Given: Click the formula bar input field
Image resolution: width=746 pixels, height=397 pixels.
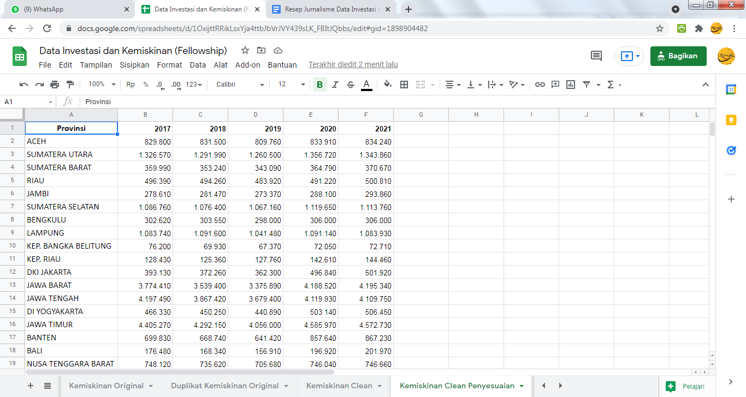Looking at the screenshot, I should [382, 102].
